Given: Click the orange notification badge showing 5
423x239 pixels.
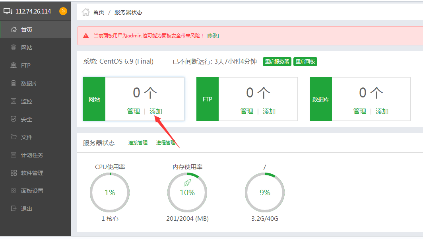Looking at the screenshot, I should click(63, 11).
